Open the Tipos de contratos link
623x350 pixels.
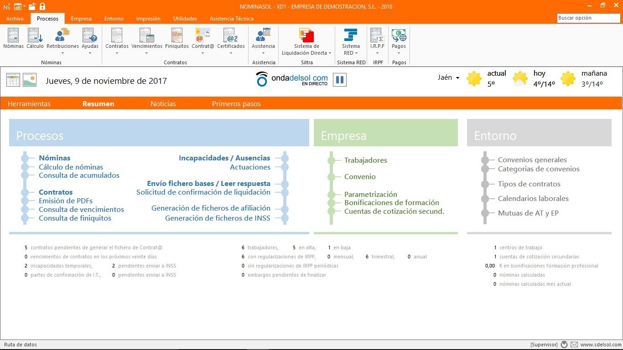[x=529, y=184]
